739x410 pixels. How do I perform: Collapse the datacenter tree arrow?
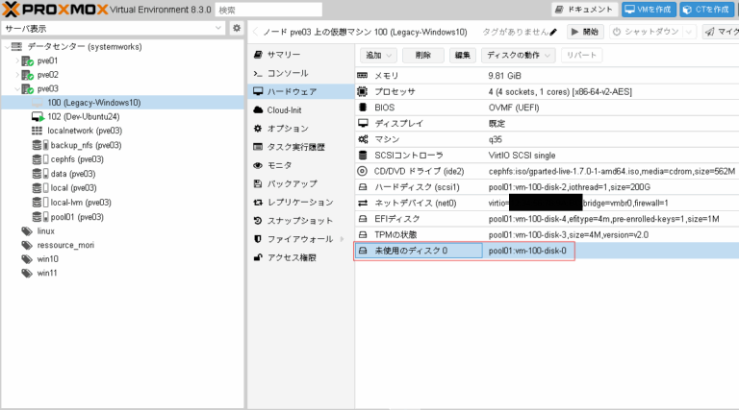point(7,46)
